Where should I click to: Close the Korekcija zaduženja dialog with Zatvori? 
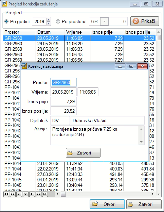[83, 153]
